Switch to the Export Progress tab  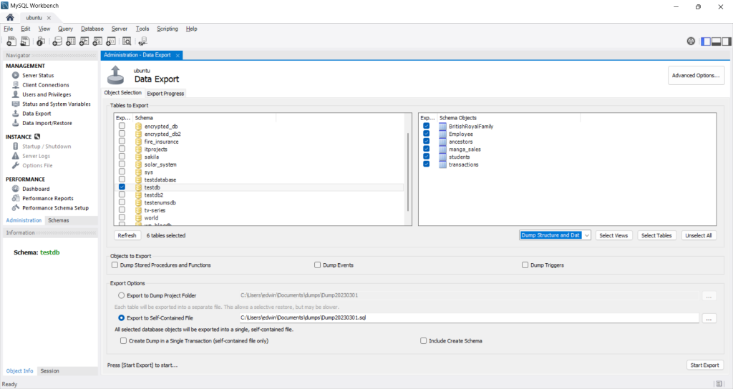tap(165, 94)
